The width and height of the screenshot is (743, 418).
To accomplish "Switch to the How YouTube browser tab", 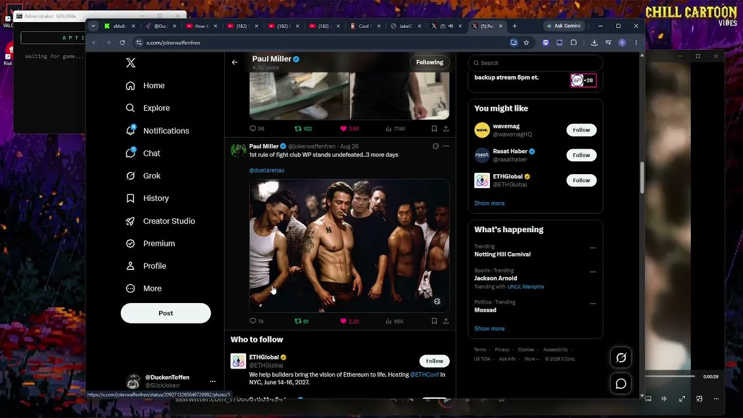I will 202,26.
